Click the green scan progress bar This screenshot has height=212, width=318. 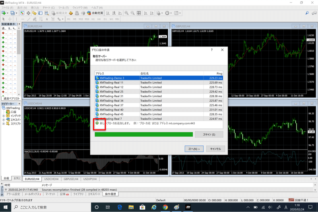coord(144,134)
